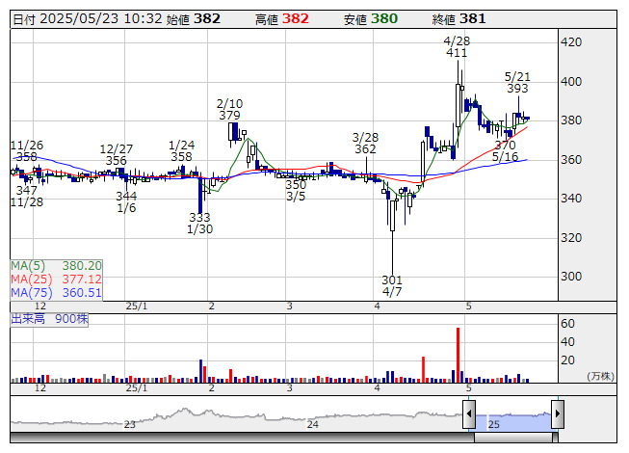Image resolution: width=629 pixels, height=453 pixels.
Task: Click the MA(5) legend entry
Action: 56,265
